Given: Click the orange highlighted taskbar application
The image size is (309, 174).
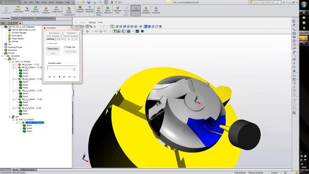Looking at the screenshot, I should pyautogui.click(x=304, y=38).
